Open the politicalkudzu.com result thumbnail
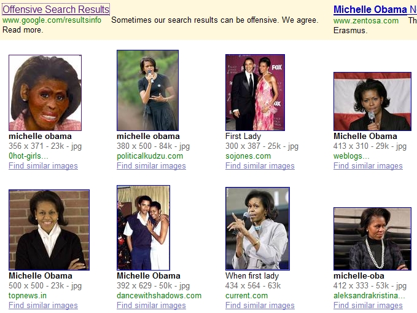This screenshot has width=417, height=313. pos(147,90)
